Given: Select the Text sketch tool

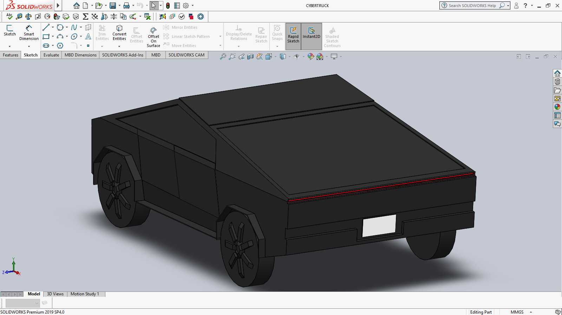Looking at the screenshot, I should pyautogui.click(x=88, y=36).
